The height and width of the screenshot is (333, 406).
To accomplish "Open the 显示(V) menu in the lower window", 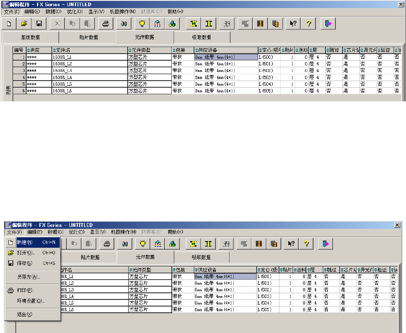I will [x=98, y=232].
